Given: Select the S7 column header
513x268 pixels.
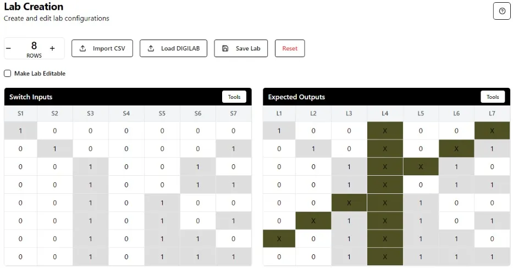Looking at the screenshot, I should (x=234, y=114).
